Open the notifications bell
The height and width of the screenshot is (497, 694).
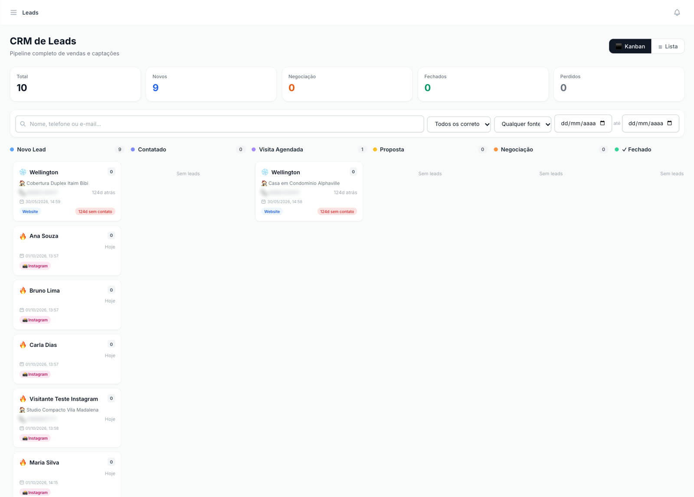(x=677, y=13)
